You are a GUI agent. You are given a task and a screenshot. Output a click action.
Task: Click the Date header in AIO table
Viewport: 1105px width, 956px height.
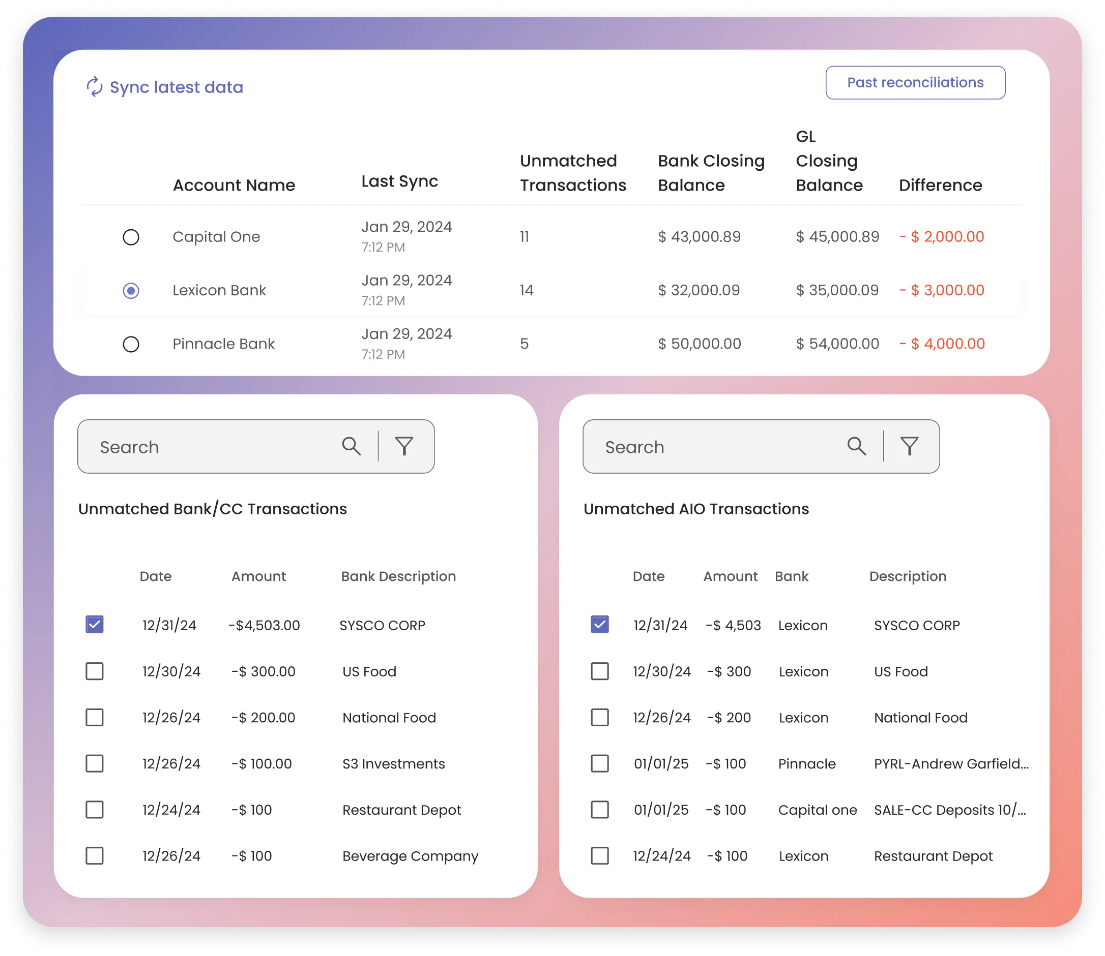coord(648,576)
